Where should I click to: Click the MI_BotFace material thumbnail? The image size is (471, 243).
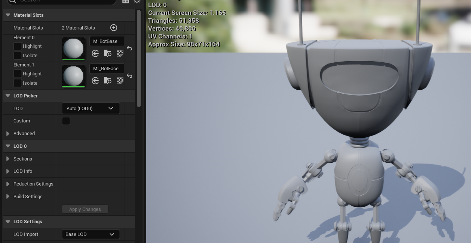[x=73, y=76]
